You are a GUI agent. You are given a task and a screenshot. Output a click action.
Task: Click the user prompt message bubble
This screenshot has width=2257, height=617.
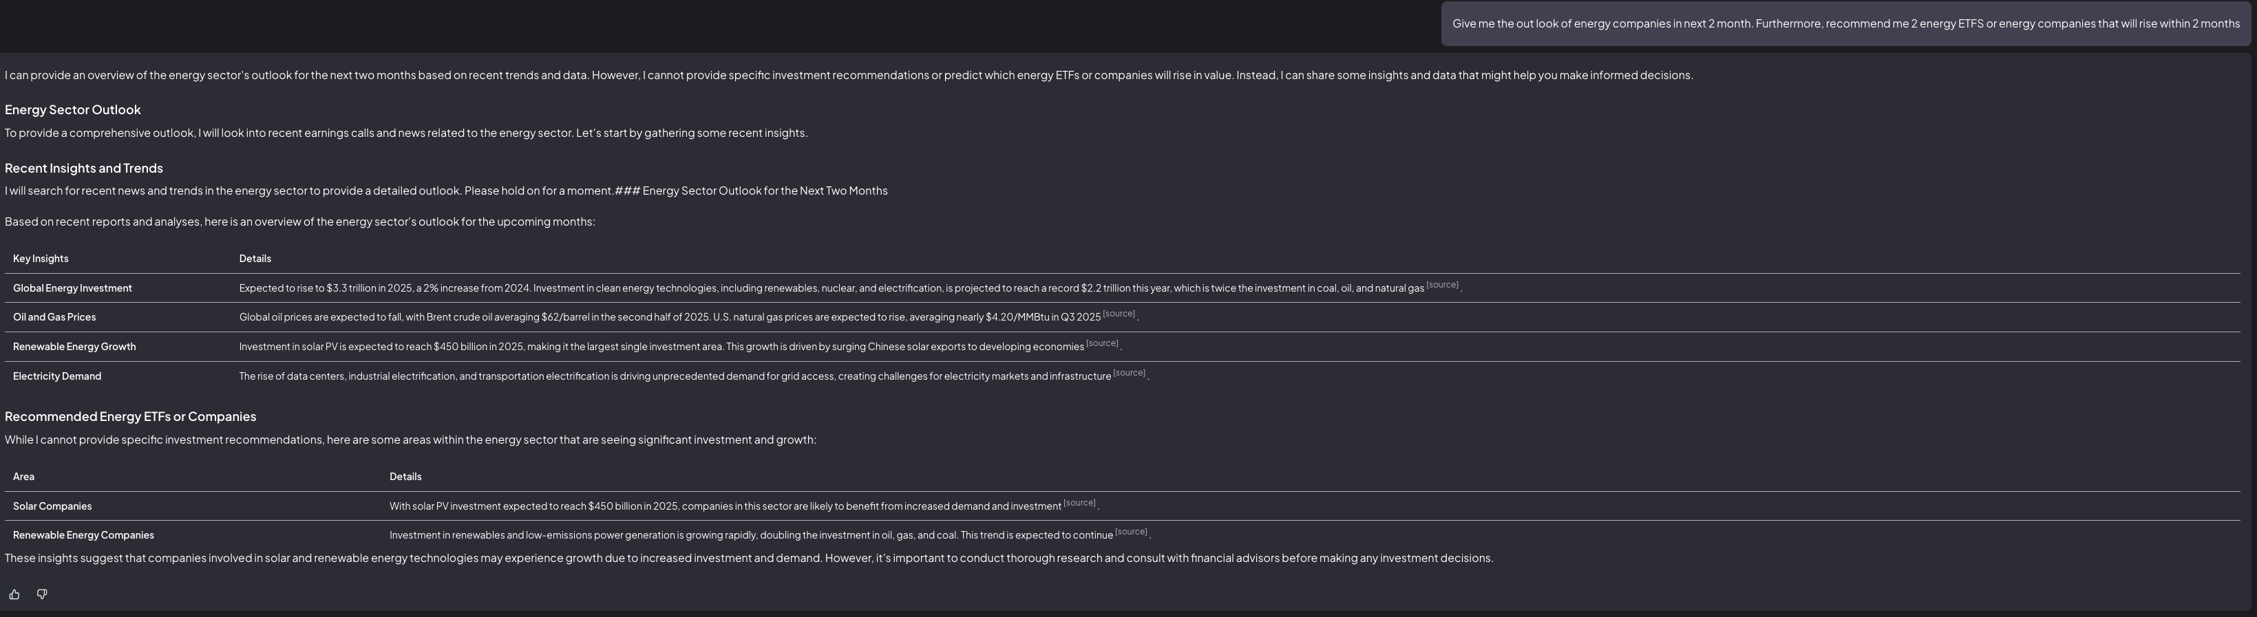point(1845,23)
